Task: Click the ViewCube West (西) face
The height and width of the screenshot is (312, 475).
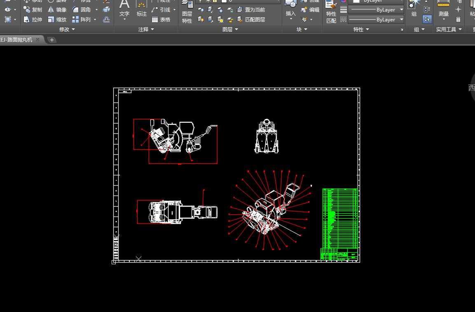Action: (472, 87)
